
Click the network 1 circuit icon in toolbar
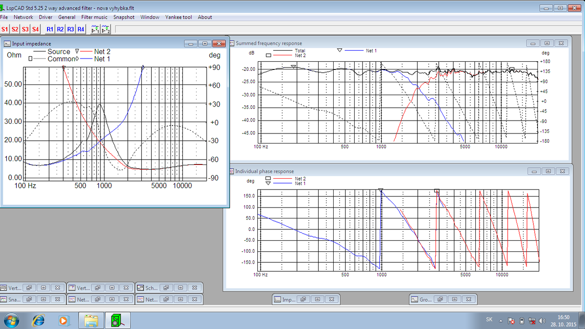point(95,29)
